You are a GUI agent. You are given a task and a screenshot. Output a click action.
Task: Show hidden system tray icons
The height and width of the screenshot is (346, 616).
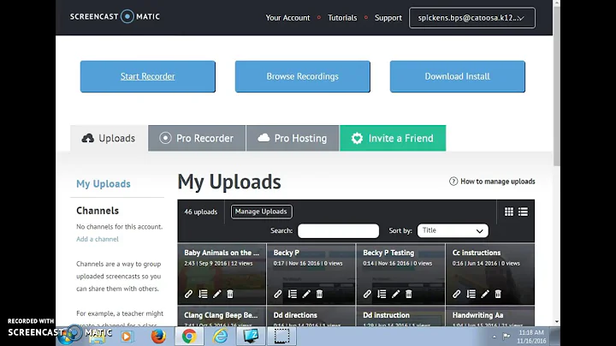494,337
